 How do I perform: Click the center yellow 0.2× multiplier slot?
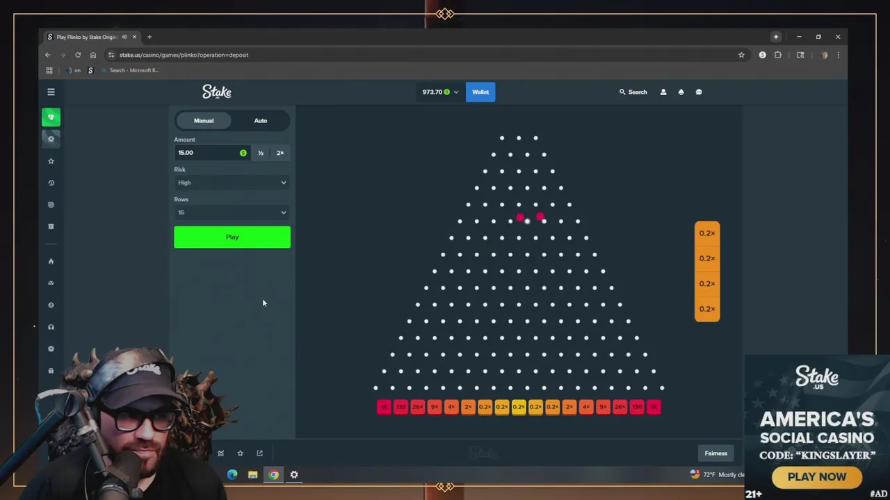(x=519, y=407)
